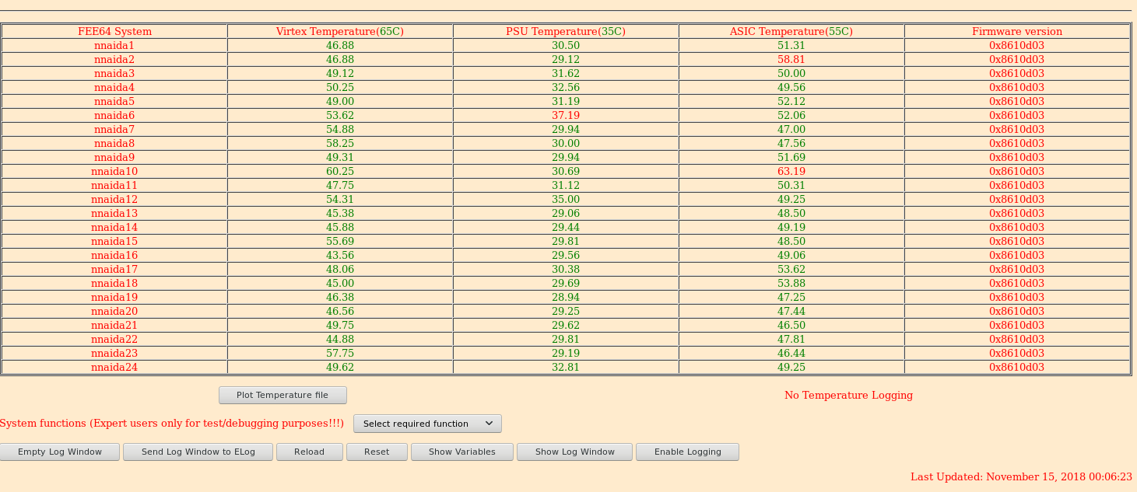Screen dimensions: 1137x492
Task: Select PSU temperature 28.94 for nnaida19
Action: point(566,298)
